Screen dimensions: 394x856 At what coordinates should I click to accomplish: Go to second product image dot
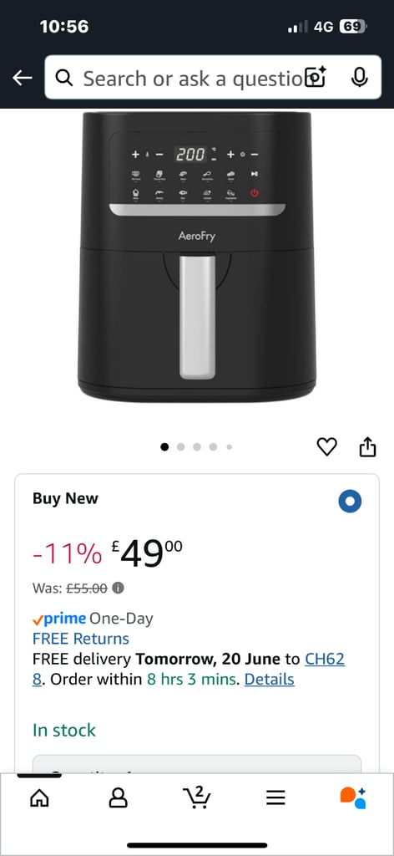point(181,447)
